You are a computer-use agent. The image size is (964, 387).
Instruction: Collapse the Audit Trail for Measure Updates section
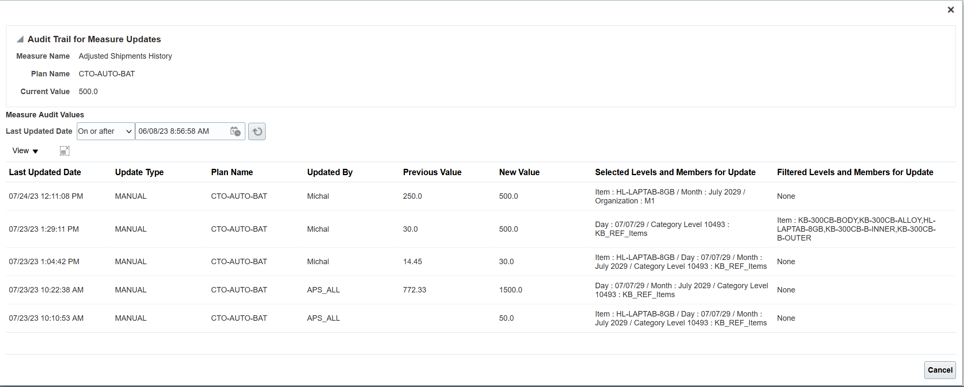coord(20,39)
